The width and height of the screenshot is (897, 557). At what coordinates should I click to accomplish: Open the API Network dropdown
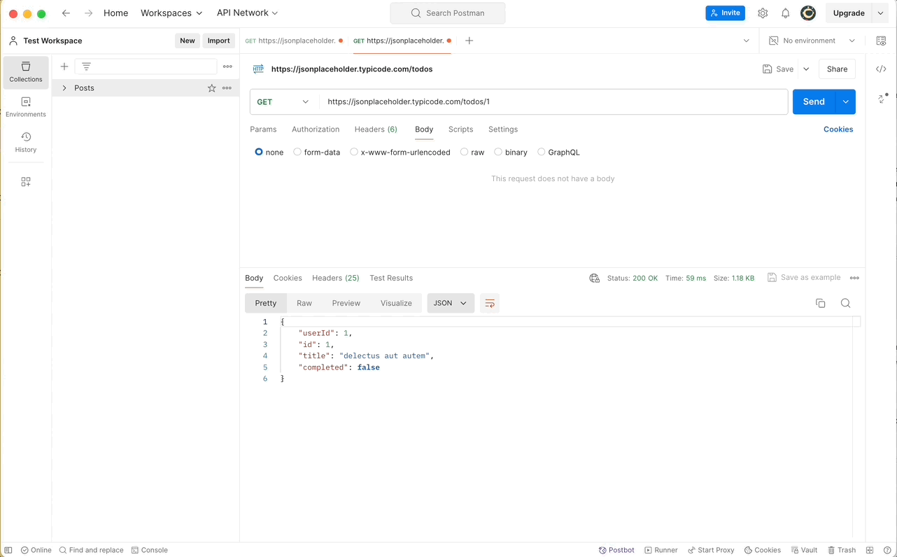pyautogui.click(x=247, y=13)
